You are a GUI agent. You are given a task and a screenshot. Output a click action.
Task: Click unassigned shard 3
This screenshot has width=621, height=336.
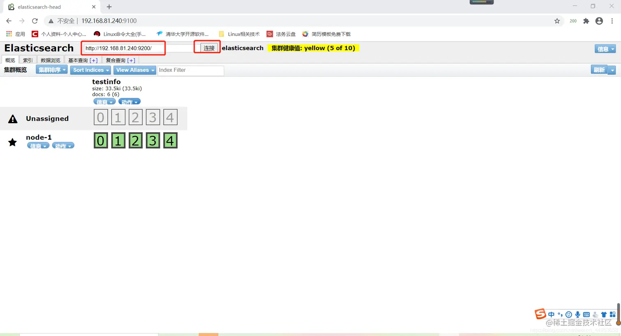point(153,117)
